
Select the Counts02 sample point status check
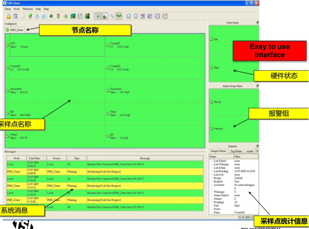pos(8,67)
